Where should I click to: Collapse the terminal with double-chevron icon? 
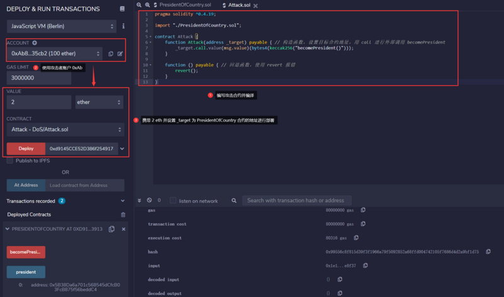tap(139, 200)
